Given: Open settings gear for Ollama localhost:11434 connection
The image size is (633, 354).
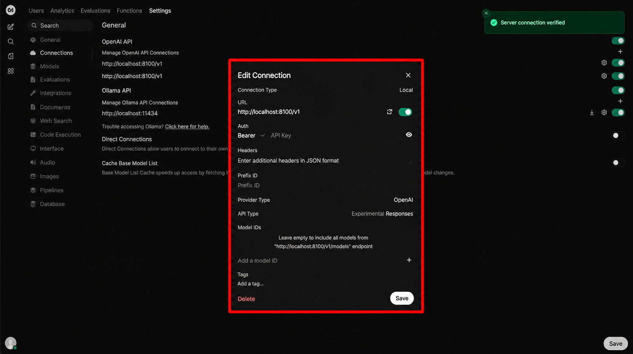Looking at the screenshot, I should point(604,112).
